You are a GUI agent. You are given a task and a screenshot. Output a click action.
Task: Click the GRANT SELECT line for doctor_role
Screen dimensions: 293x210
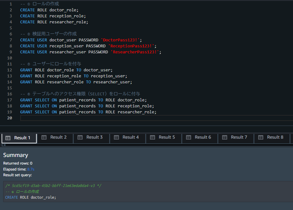tap(83, 100)
